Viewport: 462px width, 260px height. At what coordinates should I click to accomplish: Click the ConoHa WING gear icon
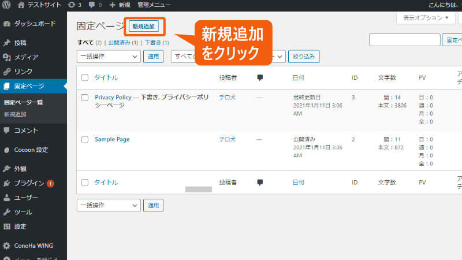[x=7, y=246]
